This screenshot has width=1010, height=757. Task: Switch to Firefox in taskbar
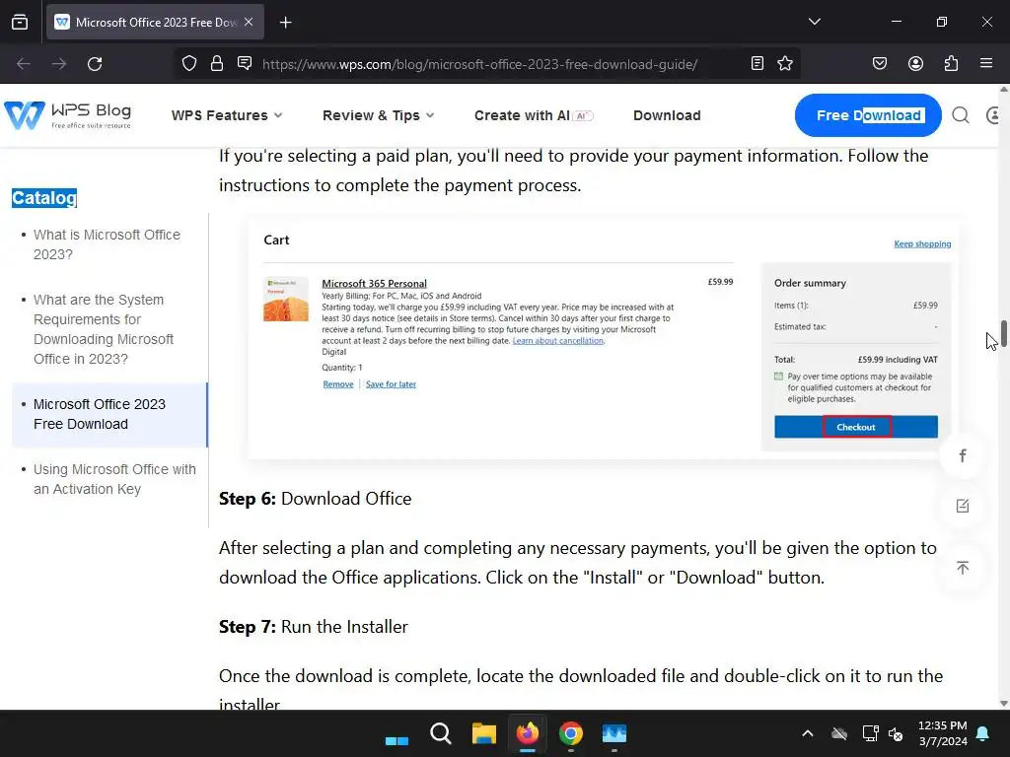(x=528, y=733)
